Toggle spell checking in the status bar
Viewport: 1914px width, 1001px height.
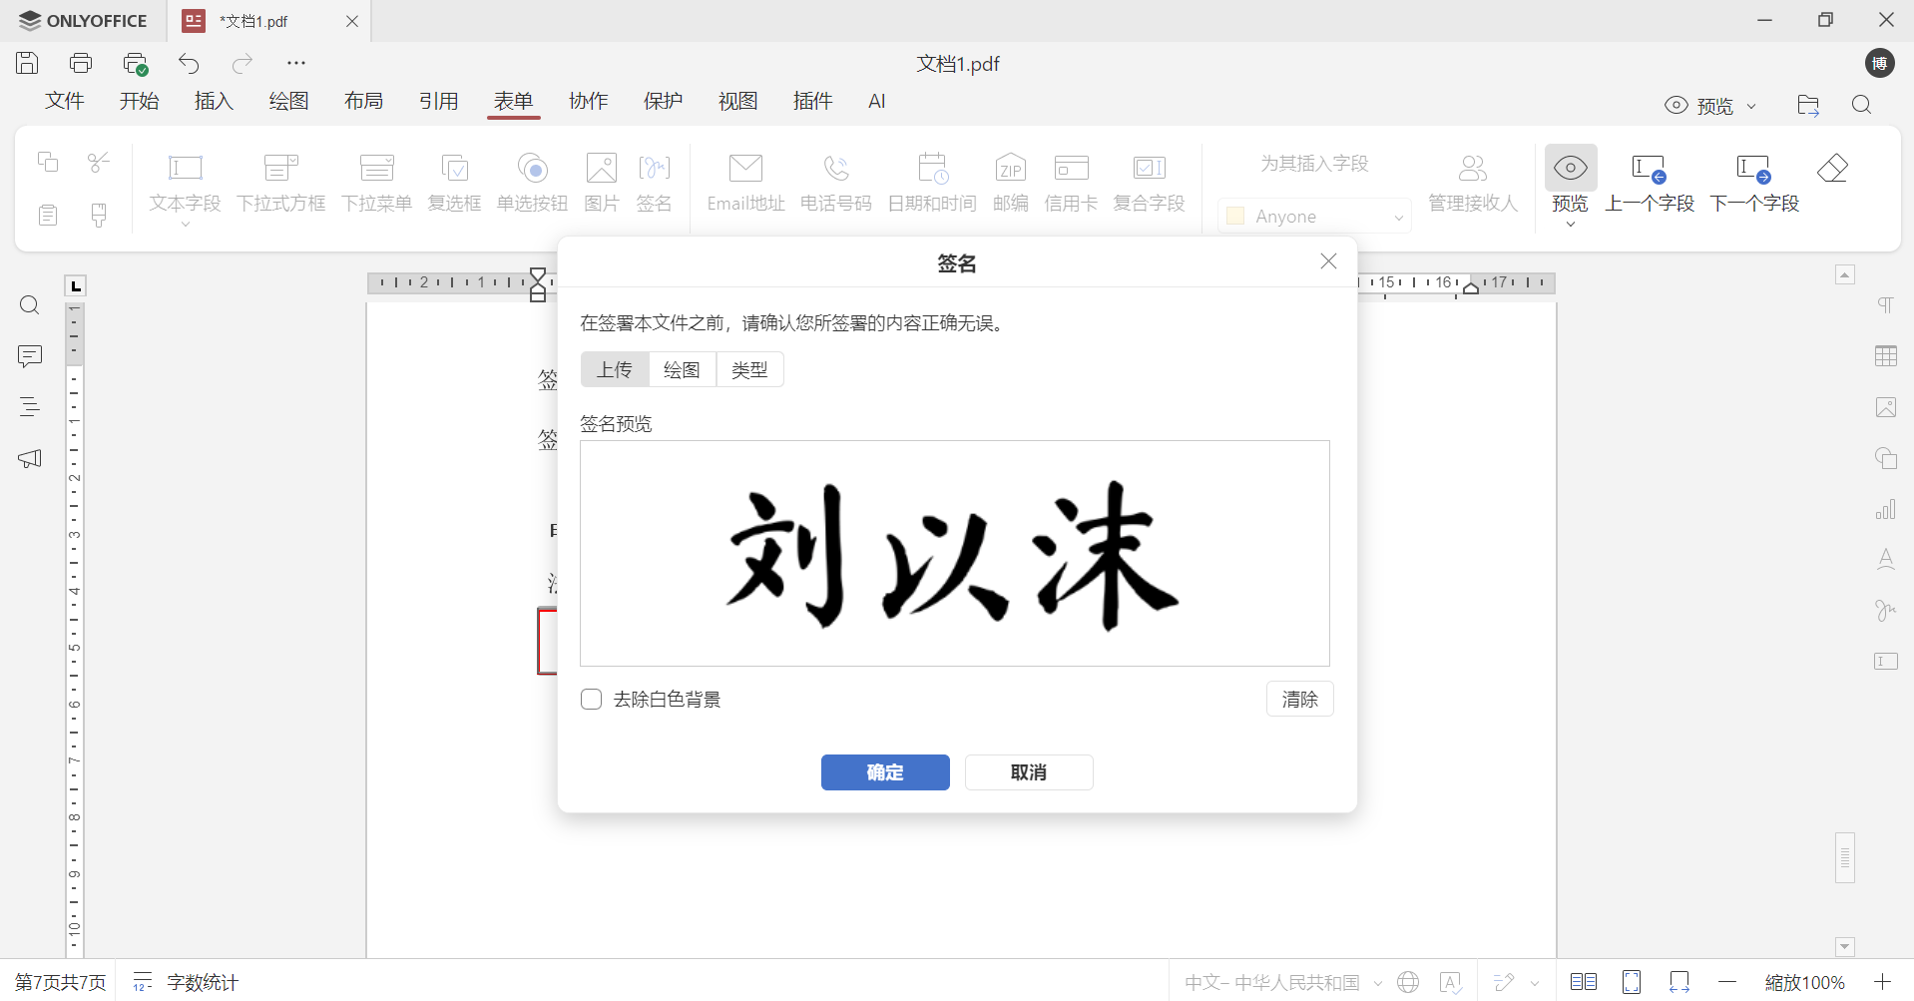click(1452, 982)
